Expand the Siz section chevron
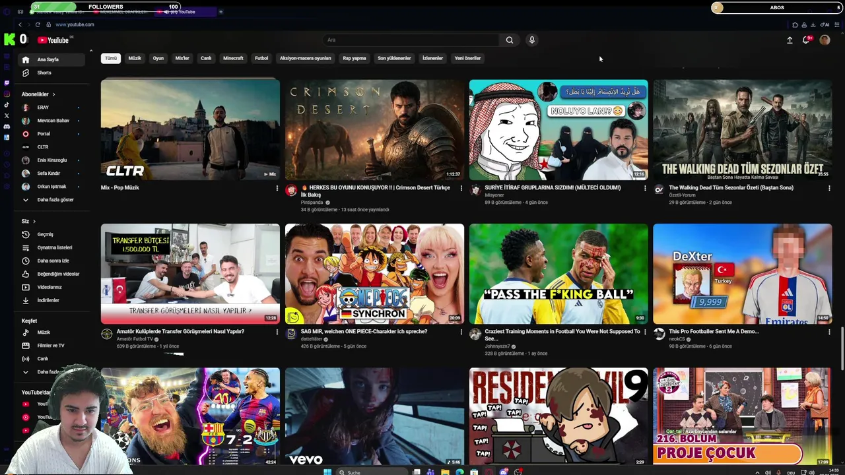Viewport: 845px width, 475px height. pos(34,221)
